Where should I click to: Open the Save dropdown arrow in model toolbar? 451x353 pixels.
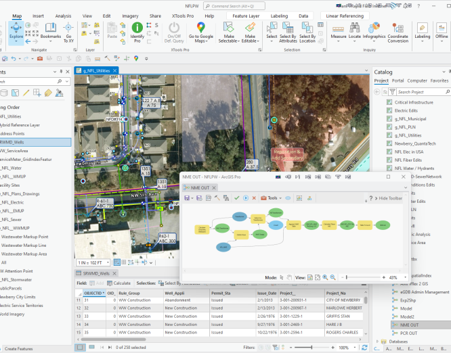click(x=192, y=198)
